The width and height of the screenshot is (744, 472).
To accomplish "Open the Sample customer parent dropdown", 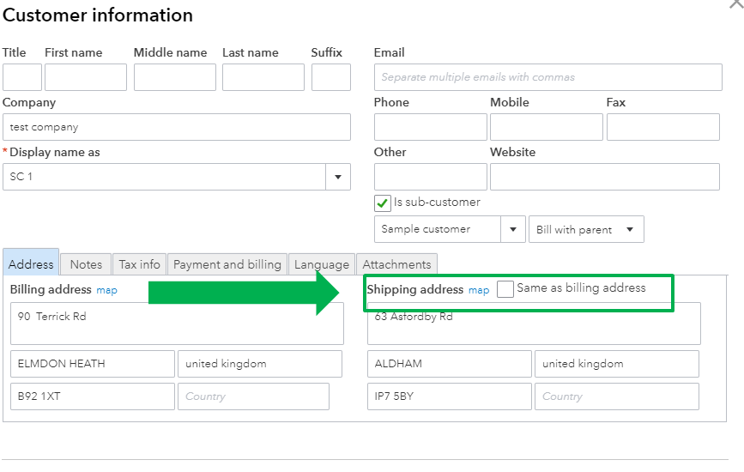I will click(x=514, y=229).
